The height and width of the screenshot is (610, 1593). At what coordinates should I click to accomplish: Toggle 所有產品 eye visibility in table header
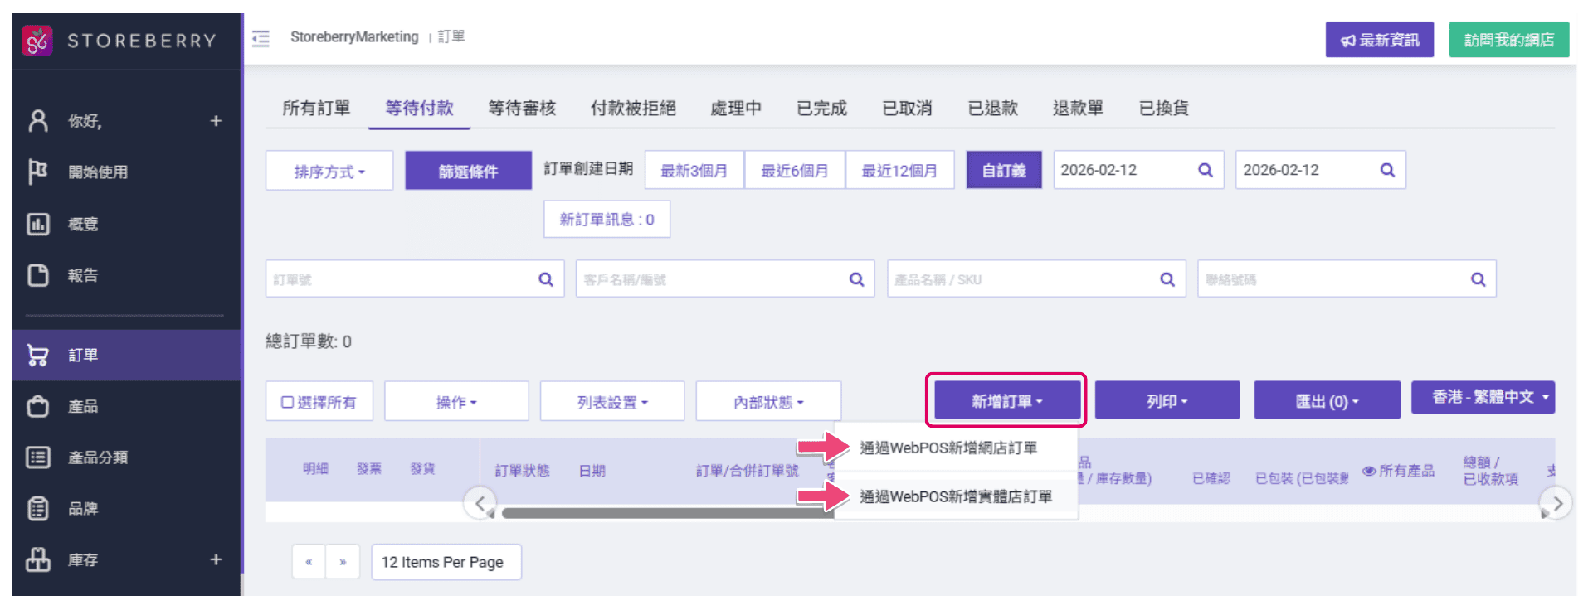point(1369,471)
